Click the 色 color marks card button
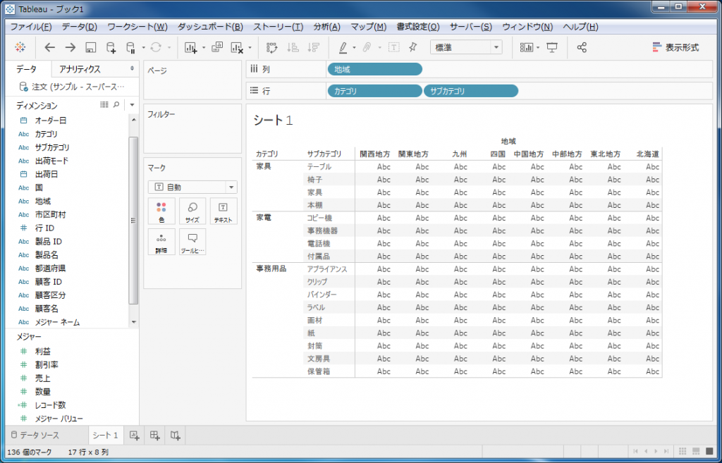This screenshot has width=722, height=463. pyautogui.click(x=161, y=211)
